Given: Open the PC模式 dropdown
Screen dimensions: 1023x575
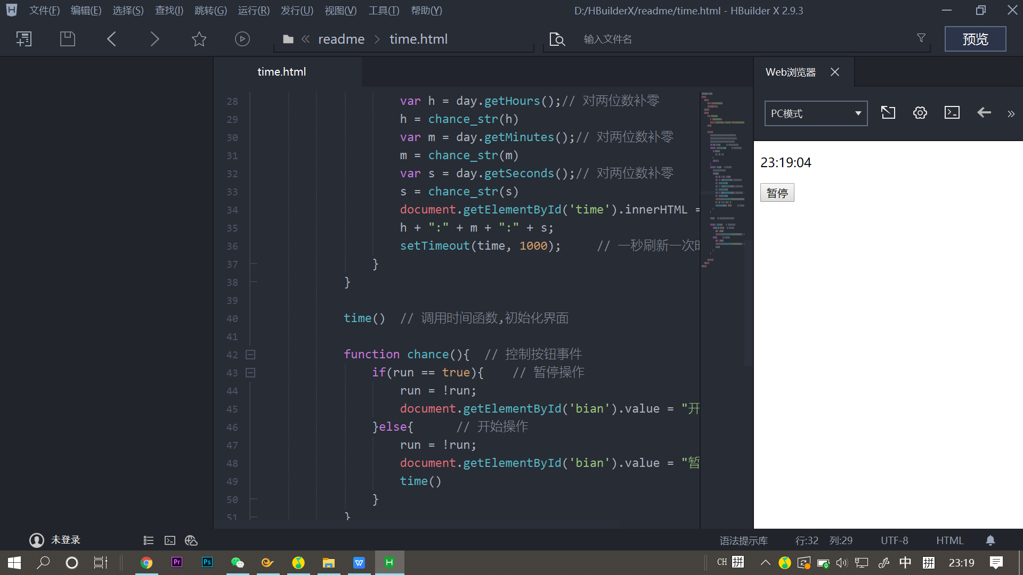Looking at the screenshot, I should click(x=815, y=113).
